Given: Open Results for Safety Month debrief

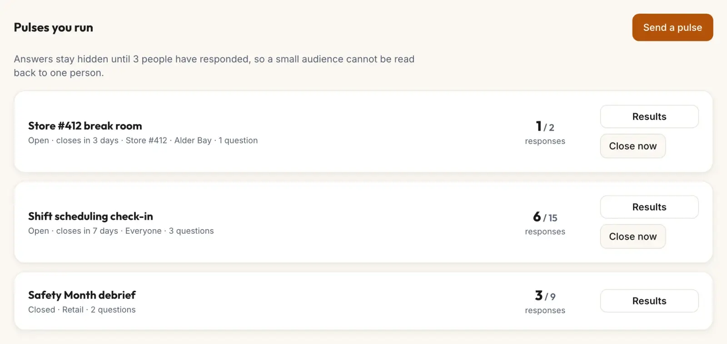Looking at the screenshot, I should [x=649, y=301].
